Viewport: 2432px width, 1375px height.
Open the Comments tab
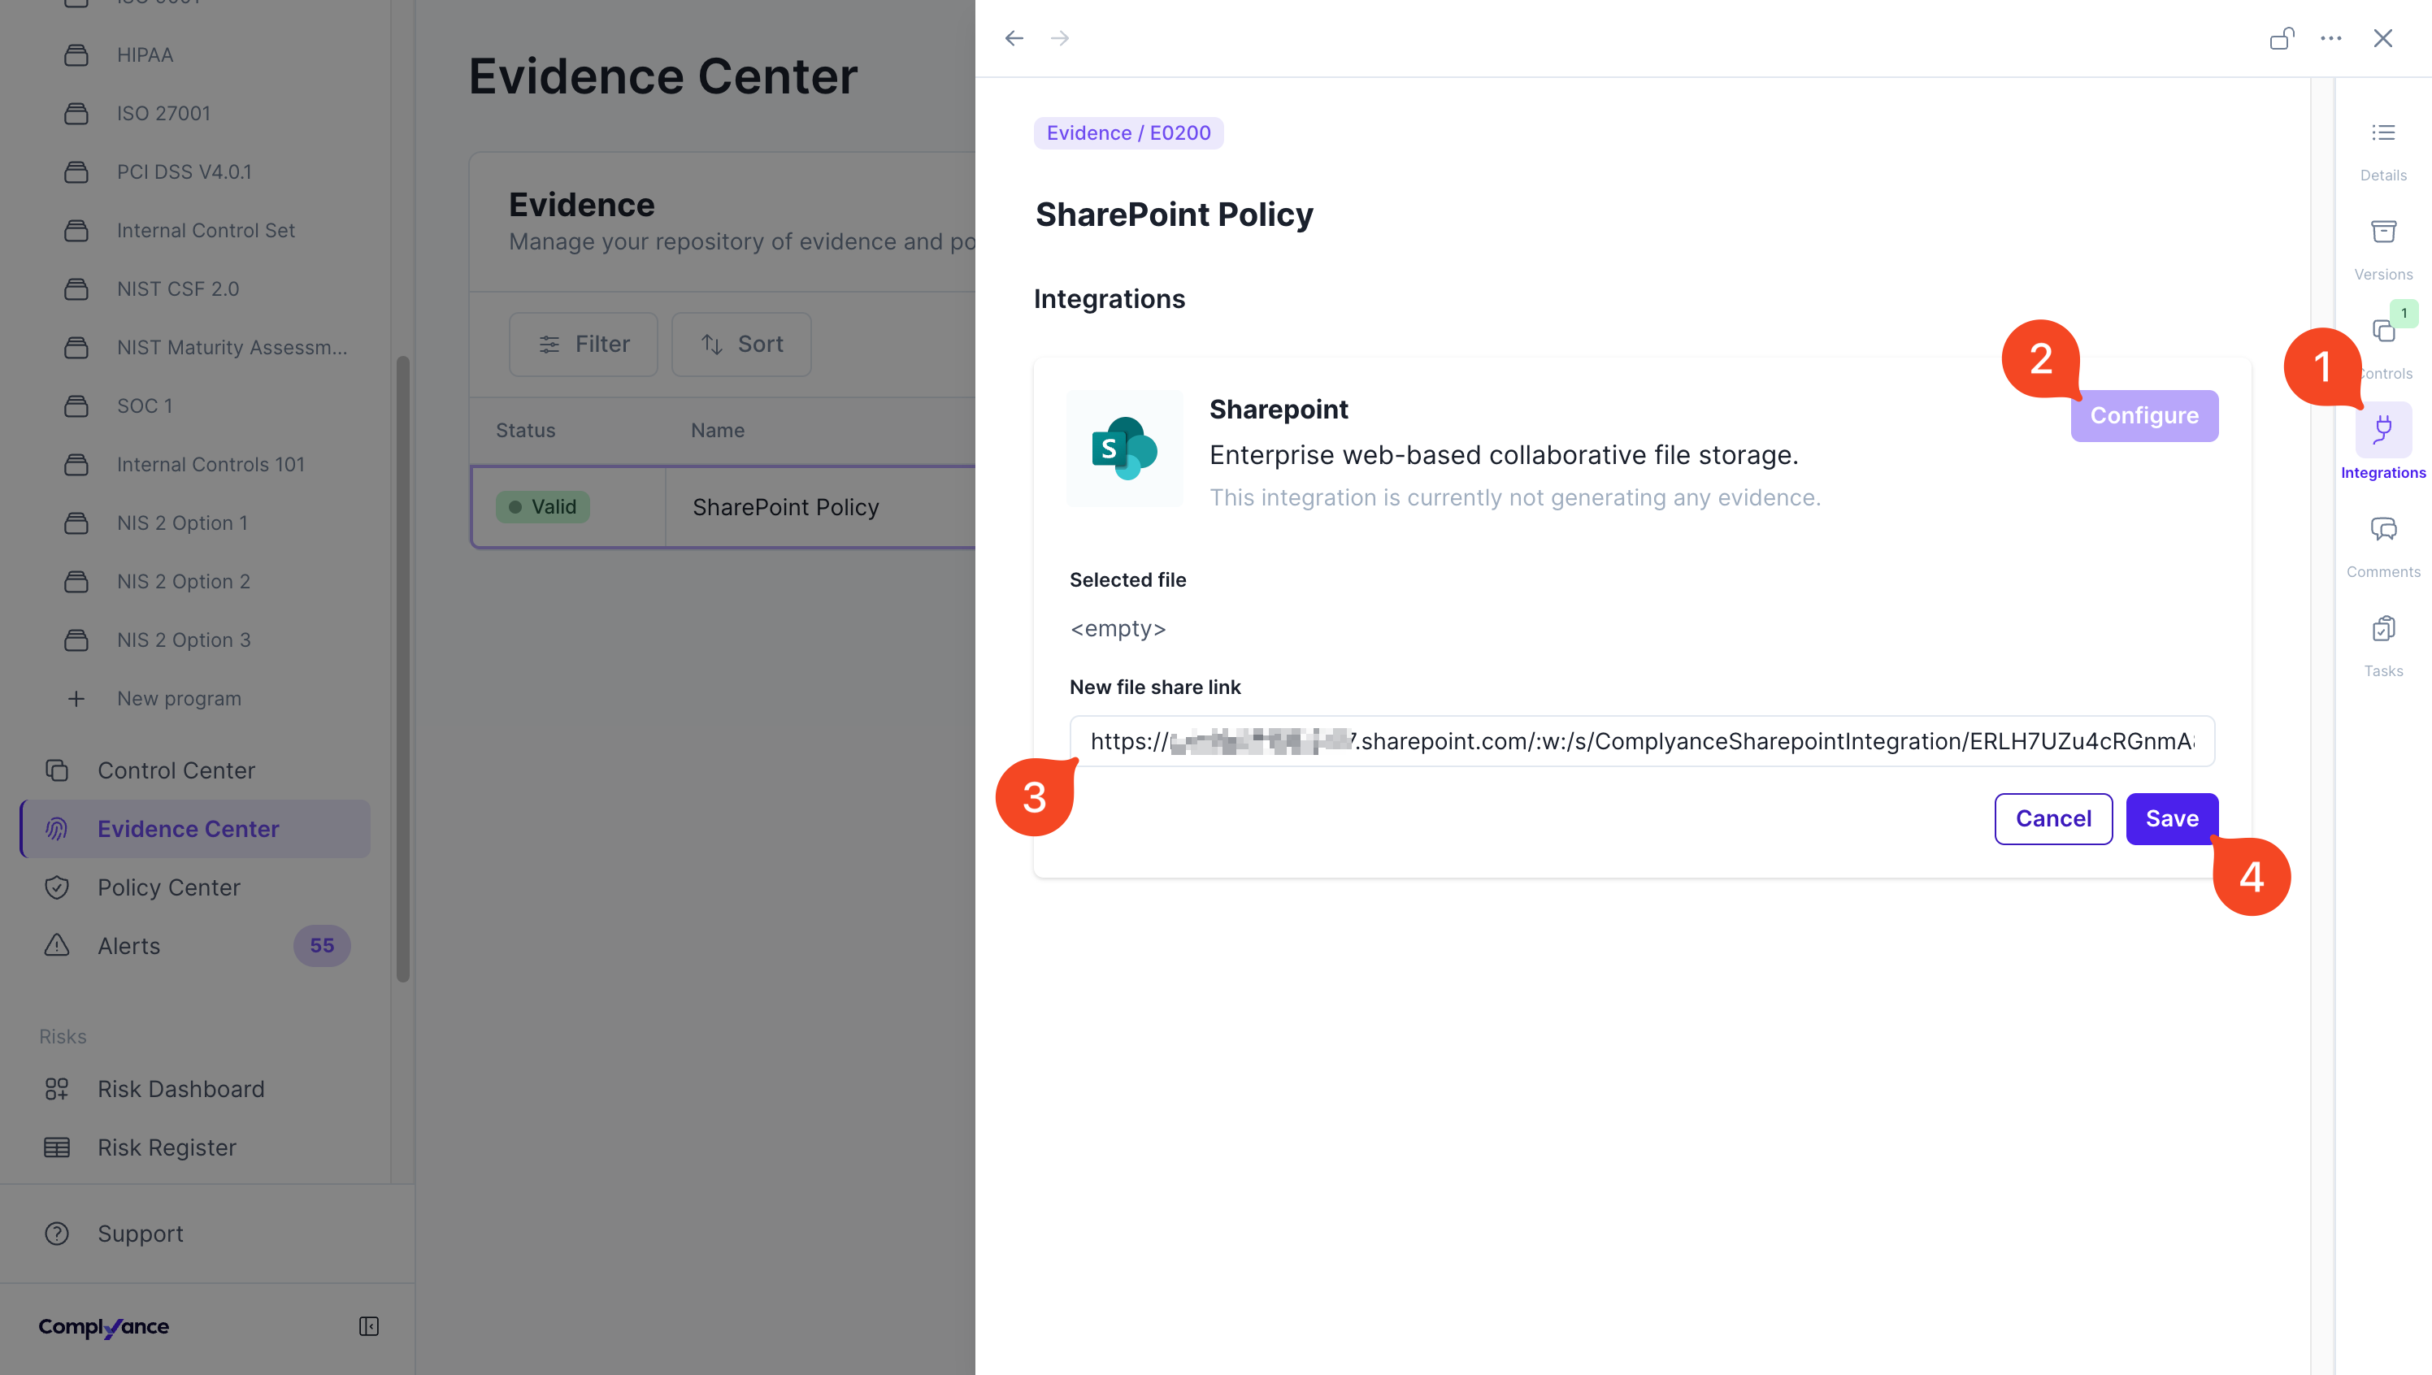click(2383, 548)
